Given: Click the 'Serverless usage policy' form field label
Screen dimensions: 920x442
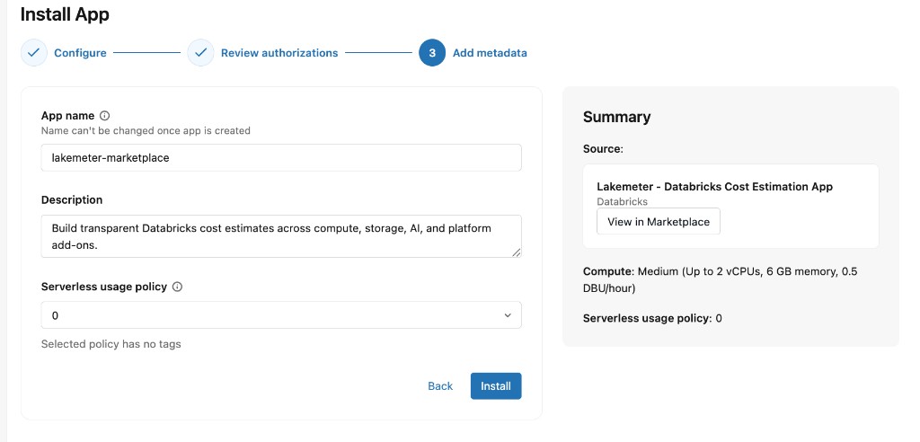Looking at the screenshot, I should (104, 287).
